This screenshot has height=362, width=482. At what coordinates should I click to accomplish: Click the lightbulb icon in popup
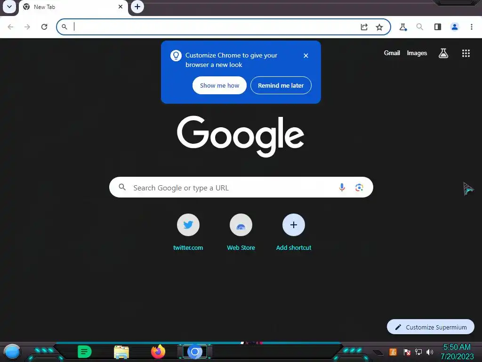pos(176,56)
